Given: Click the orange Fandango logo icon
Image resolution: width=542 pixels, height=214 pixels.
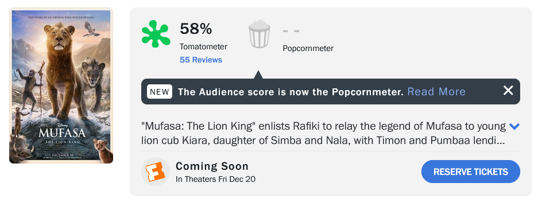Looking at the screenshot, I should 156,172.
